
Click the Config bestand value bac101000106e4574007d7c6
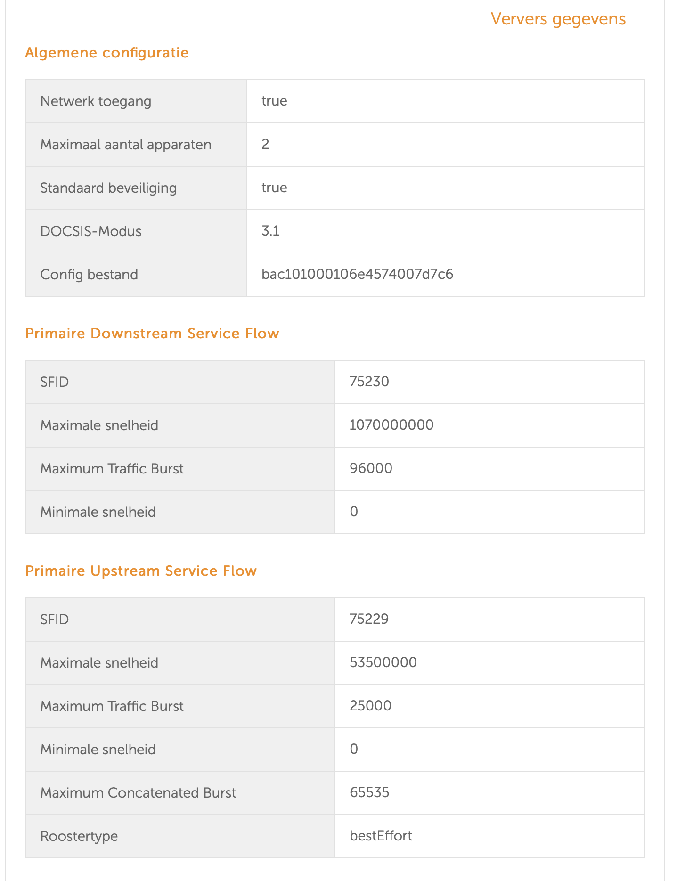point(357,275)
